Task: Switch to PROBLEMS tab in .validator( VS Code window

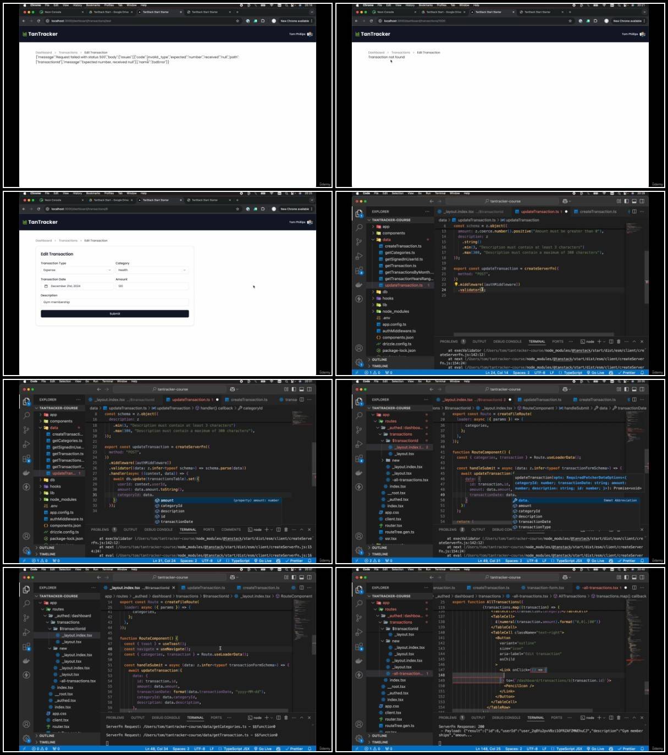Action: 449,341
